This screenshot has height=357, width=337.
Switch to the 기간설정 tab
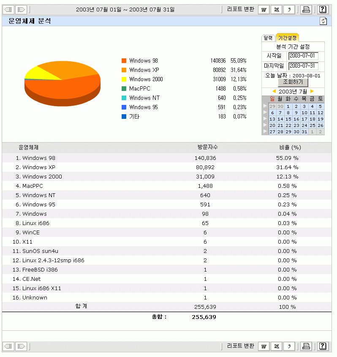click(288, 38)
